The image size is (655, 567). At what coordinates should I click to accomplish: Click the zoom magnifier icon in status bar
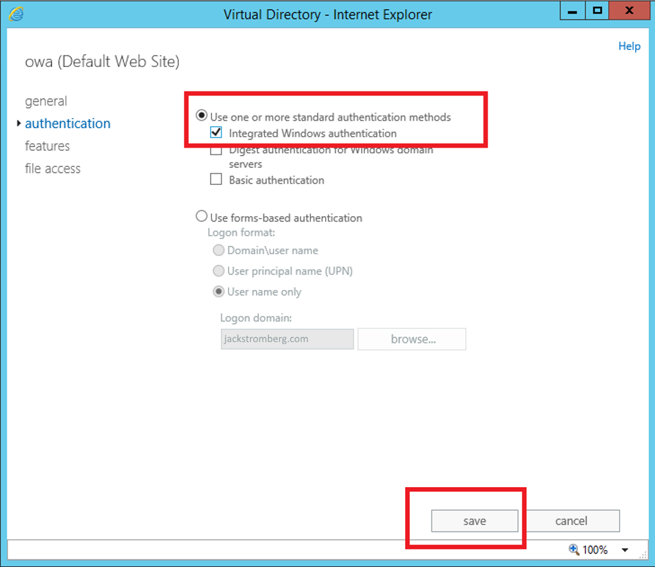tap(574, 549)
